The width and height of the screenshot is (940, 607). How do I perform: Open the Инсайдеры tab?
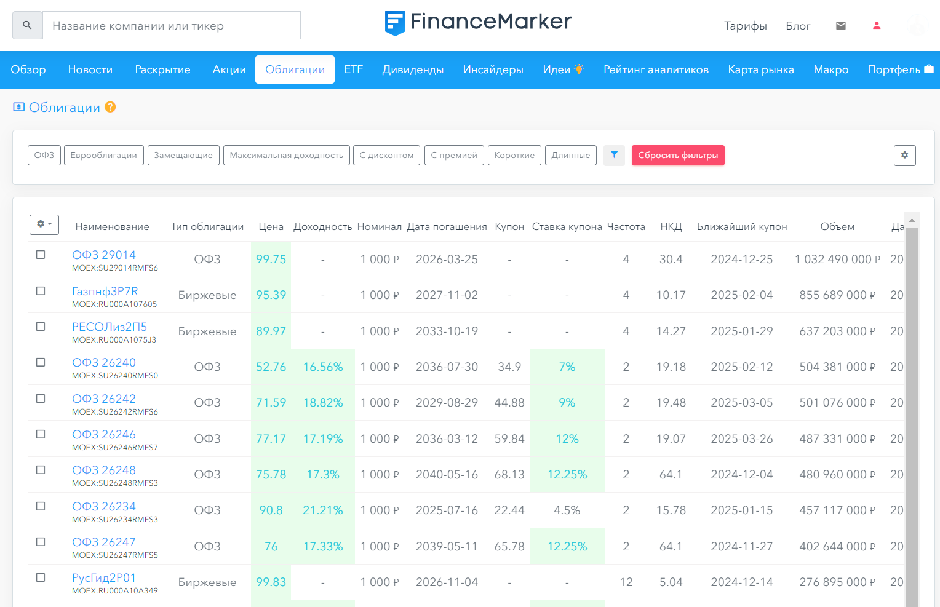[x=493, y=69]
